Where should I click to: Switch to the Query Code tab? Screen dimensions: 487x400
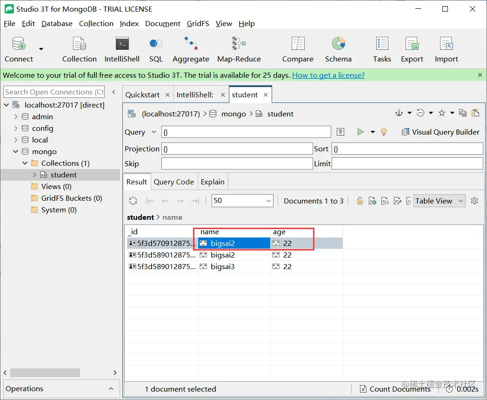[174, 182]
